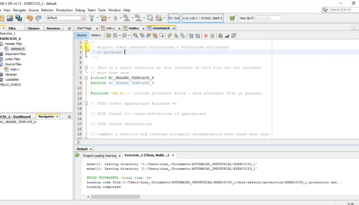Screen dimensions: 359x205
Task: Open the default configuration combo box
Action: 66,18
